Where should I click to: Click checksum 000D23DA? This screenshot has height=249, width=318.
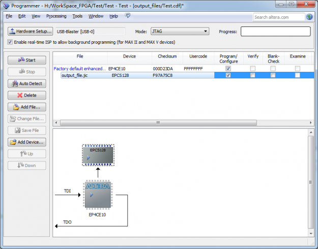[x=163, y=69]
